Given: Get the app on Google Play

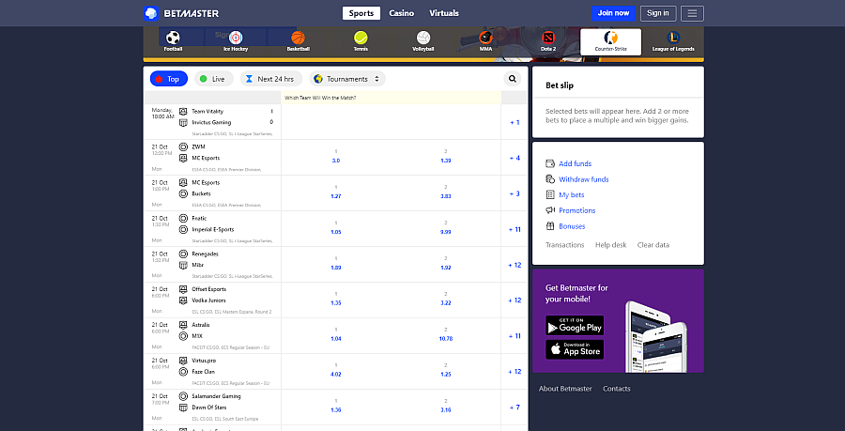Looking at the screenshot, I should click(x=575, y=326).
